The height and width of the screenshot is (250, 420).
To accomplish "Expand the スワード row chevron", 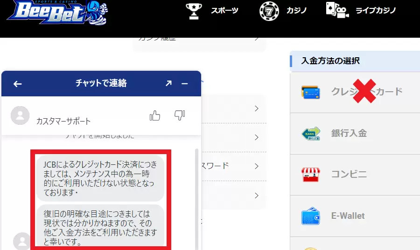I will click(257, 166).
